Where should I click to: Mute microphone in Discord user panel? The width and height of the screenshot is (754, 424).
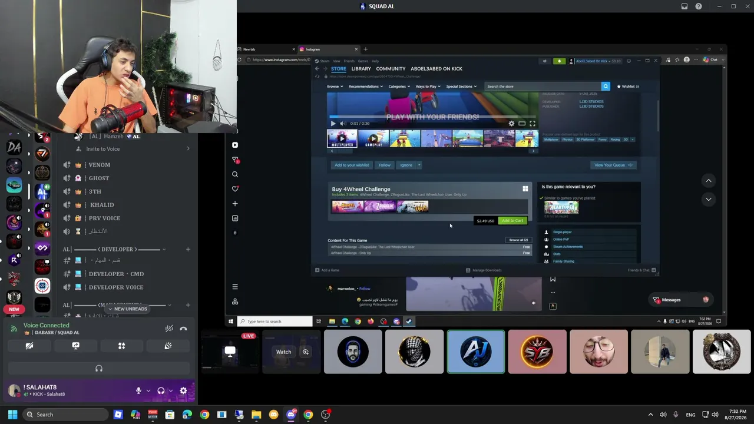138,390
